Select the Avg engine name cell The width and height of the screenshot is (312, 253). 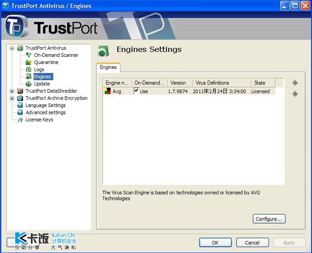click(x=117, y=91)
